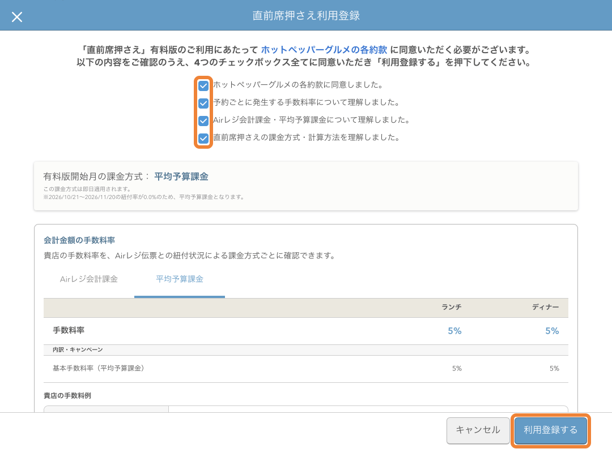Open the ホットペッパーグルメの各約款 link
The height and width of the screenshot is (449, 612).
[324, 50]
